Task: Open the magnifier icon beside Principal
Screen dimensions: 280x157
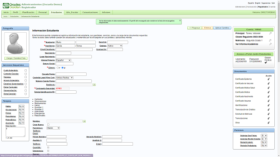Action: click(x=270, y=33)
